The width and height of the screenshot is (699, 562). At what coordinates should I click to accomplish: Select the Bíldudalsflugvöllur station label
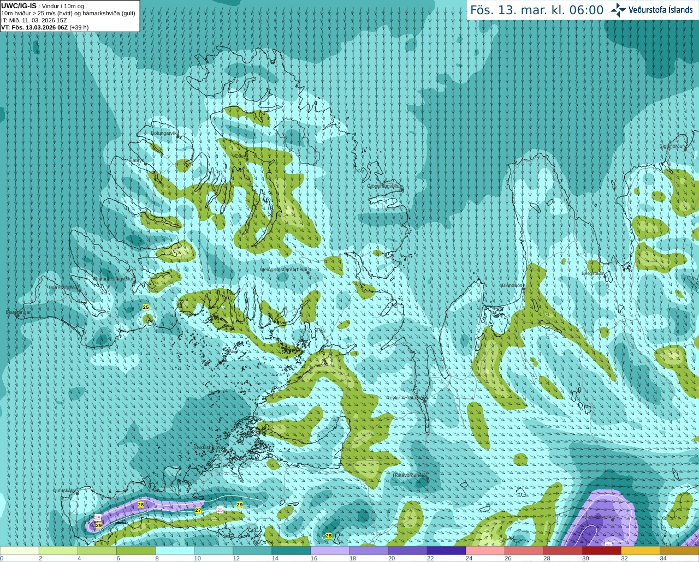click(114, 278)
